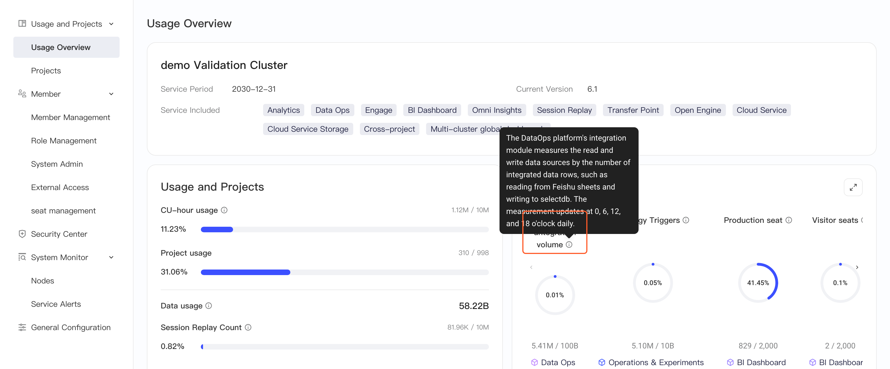Click the 41.45% Production seat ring chart
The width and height of the screenshot is (890, 369).
point(758,283)
